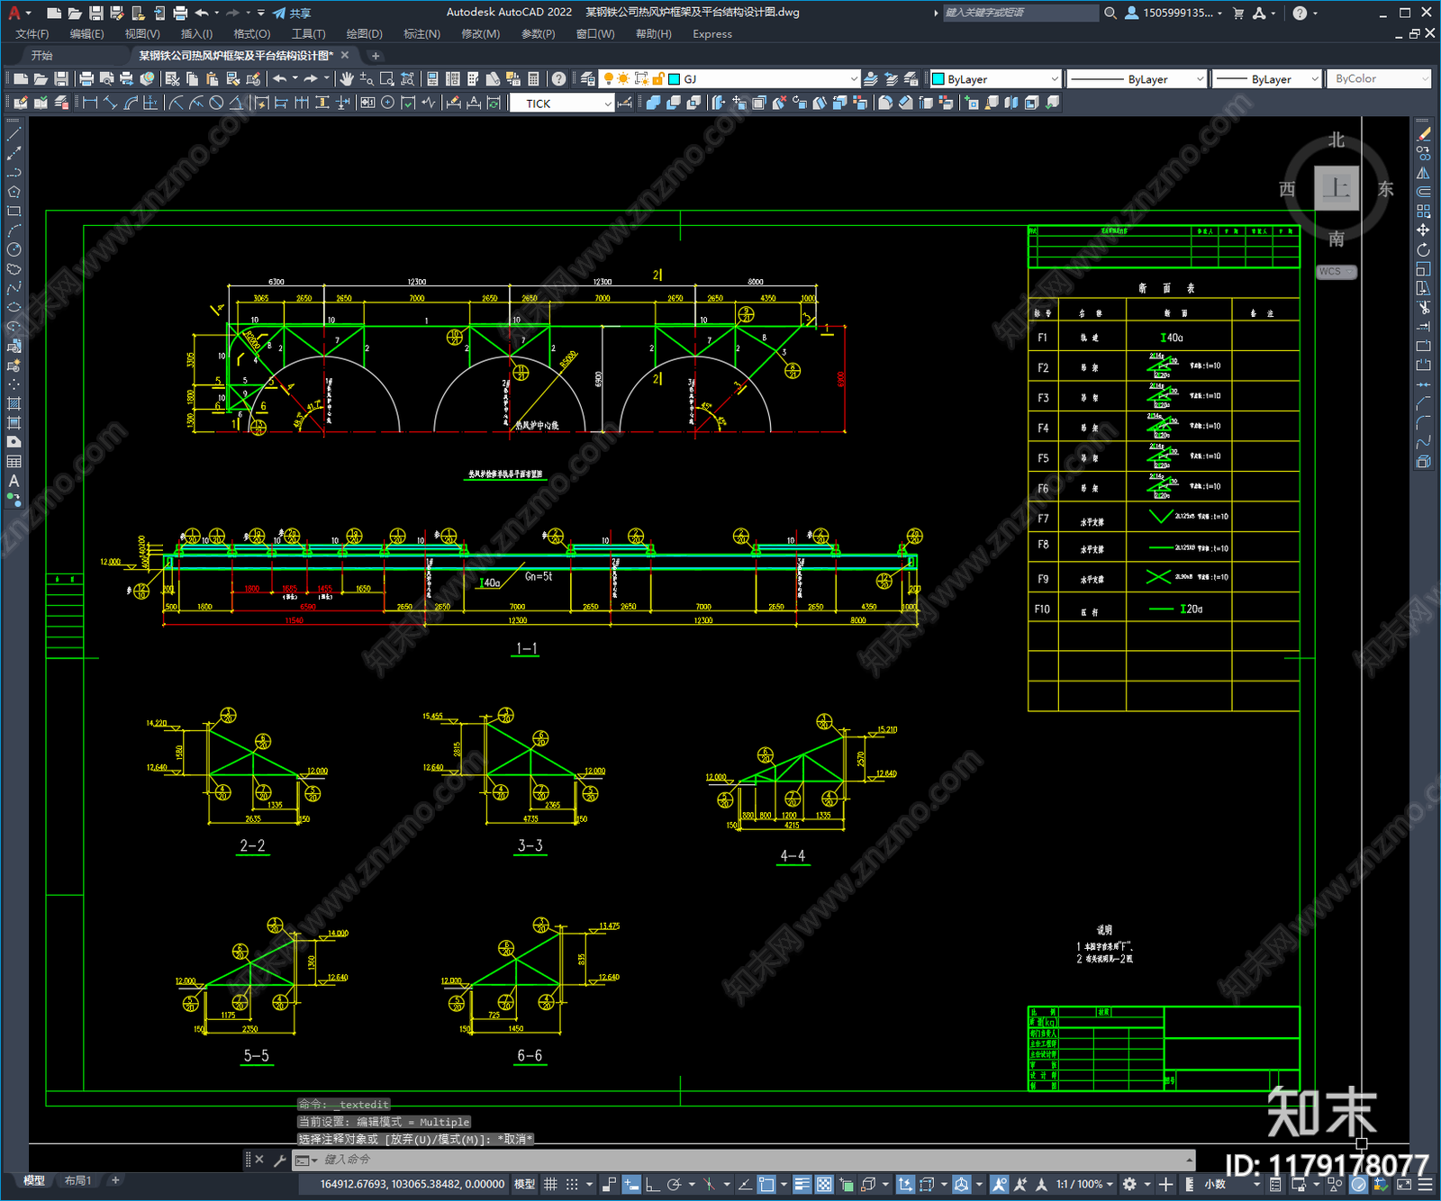Viewport: 1441px width, 1201px height.
Task: Click the Move tool in right modify toolbar
Action: [x=1423, y=230]
